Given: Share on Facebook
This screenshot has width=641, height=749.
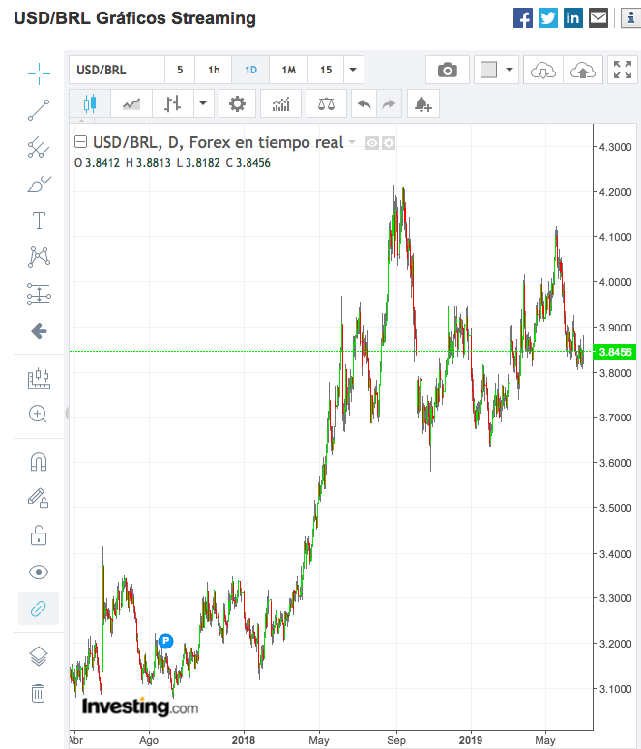Looking at the screenshot, I should click(x=523, y=18).
